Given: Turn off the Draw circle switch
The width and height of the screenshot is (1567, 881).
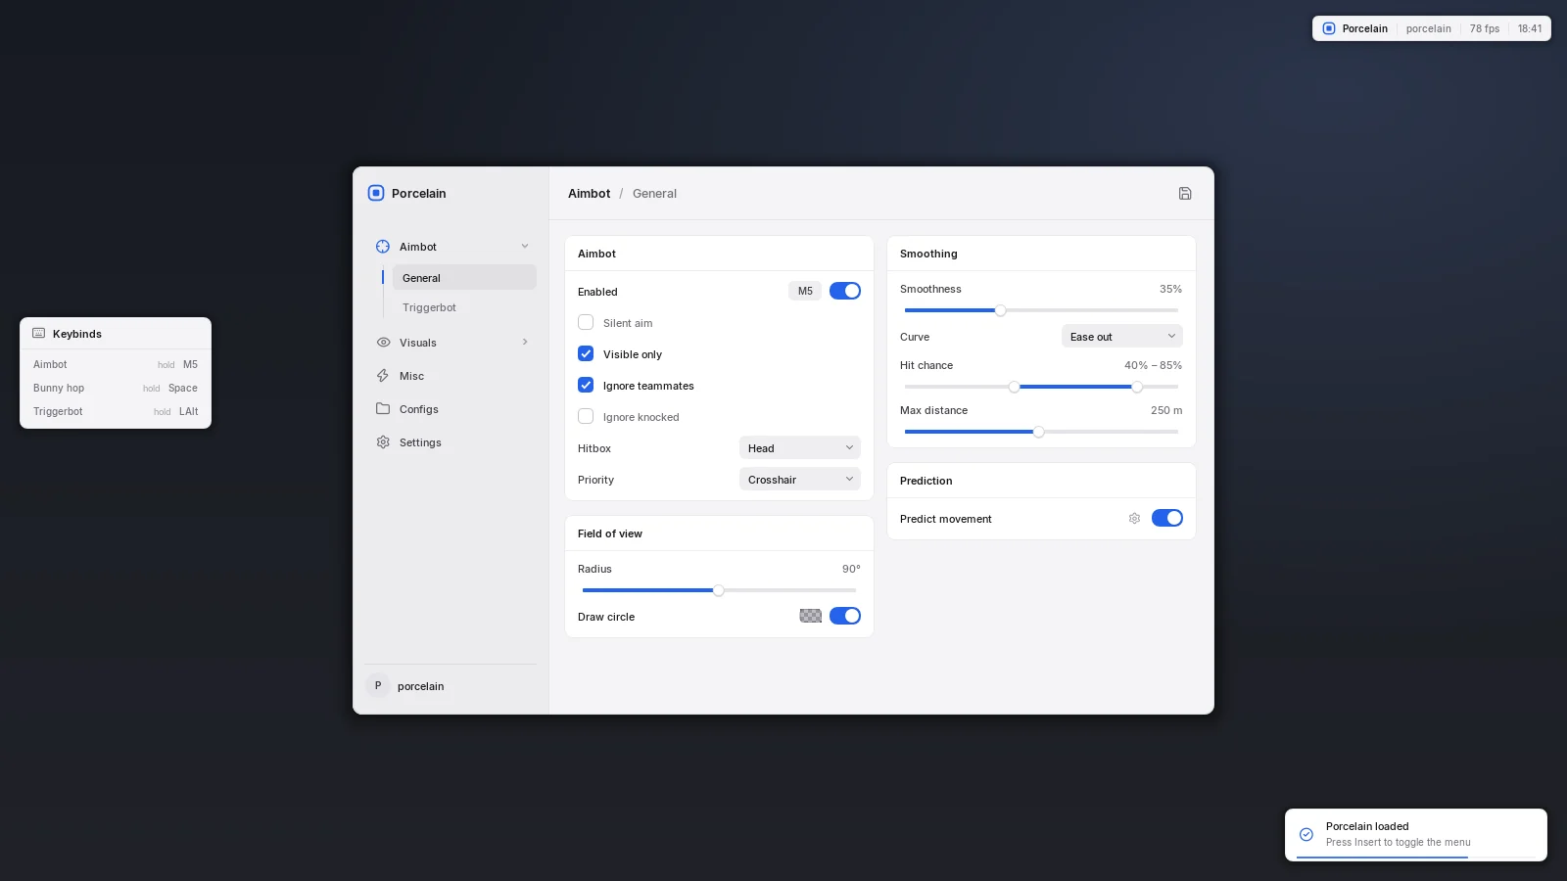Looking at the screenshot, I should click(845, 616).
